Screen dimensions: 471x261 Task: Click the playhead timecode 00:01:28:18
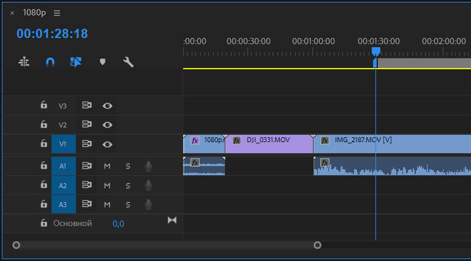[52, 34]
